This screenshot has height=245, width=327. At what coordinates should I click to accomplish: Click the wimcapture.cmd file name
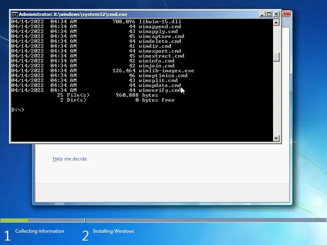pyautogui.click(x=161, y=36)
